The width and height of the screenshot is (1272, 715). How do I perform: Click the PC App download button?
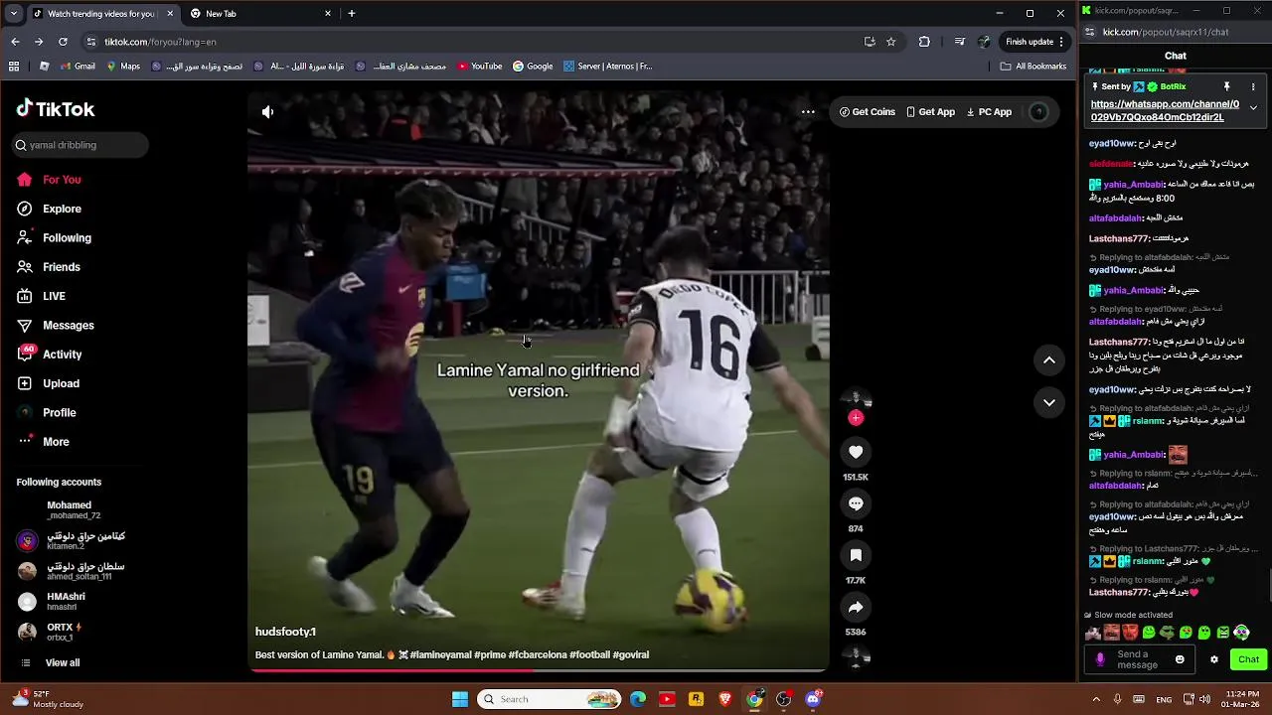click(989, 112)
